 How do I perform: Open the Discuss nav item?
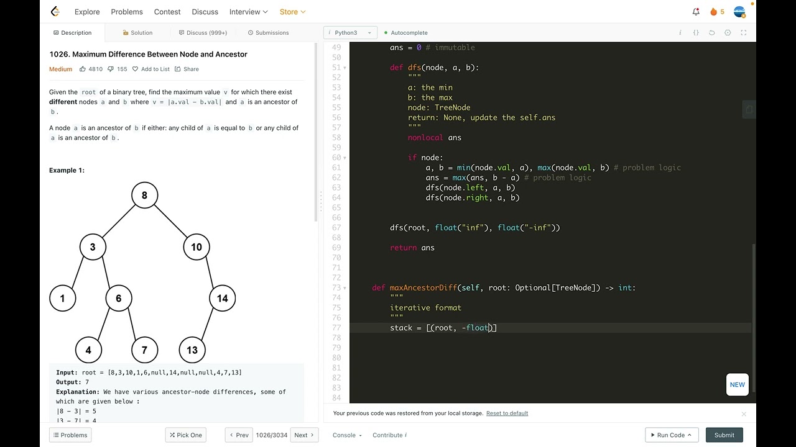205,12
